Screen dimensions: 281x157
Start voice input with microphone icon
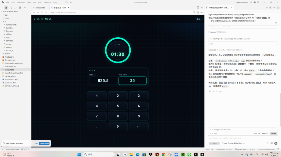point(276,143)
